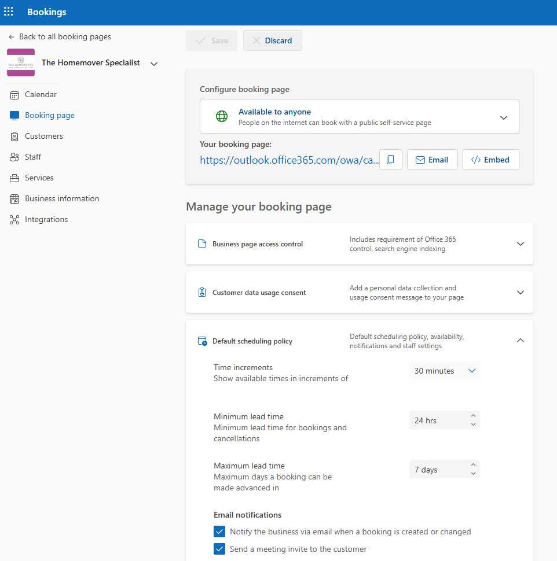Open the Integrations page

coord(46,219)
